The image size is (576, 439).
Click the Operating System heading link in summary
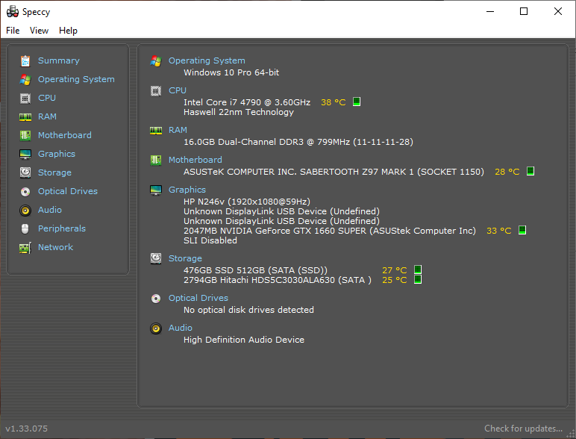(x=207, y=60)
